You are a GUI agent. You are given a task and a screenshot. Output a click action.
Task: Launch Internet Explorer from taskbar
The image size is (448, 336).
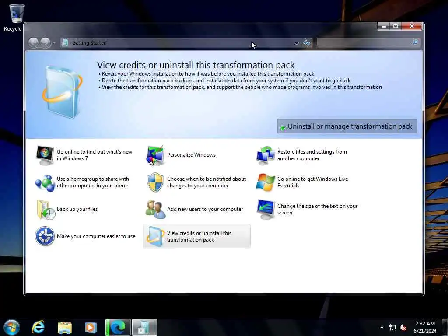coord(38,327)
